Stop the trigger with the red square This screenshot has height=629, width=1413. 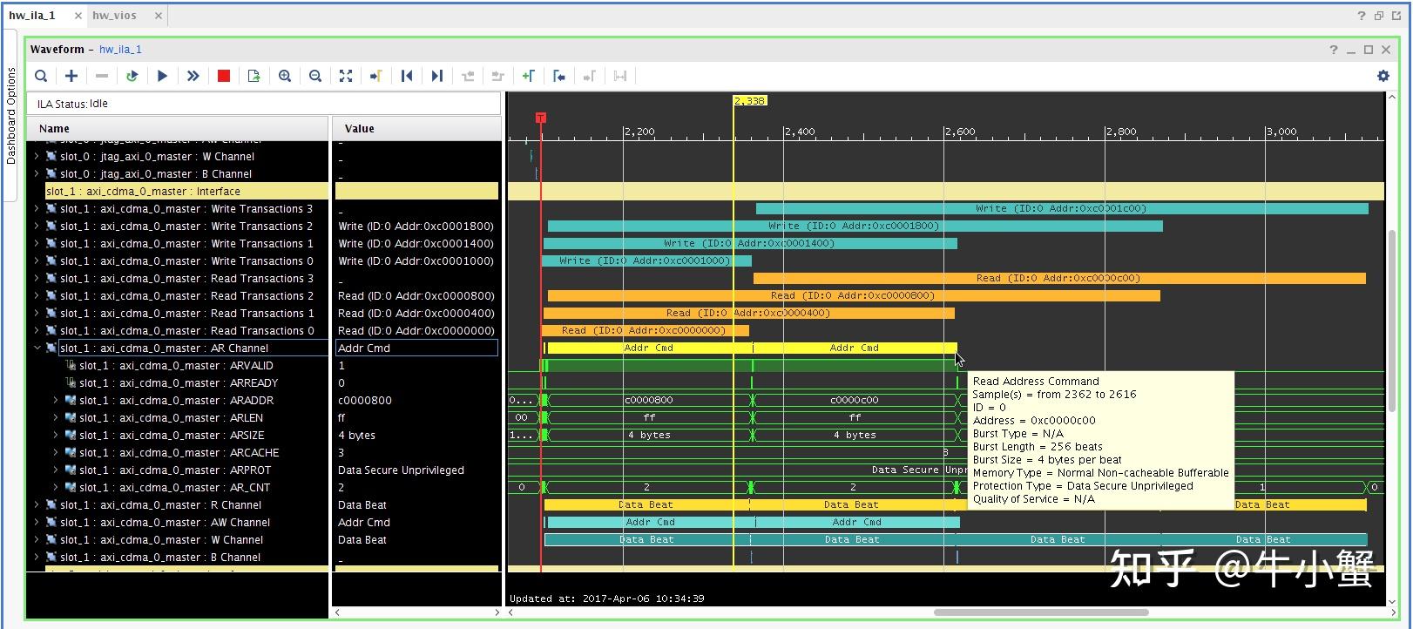point(224,77)
